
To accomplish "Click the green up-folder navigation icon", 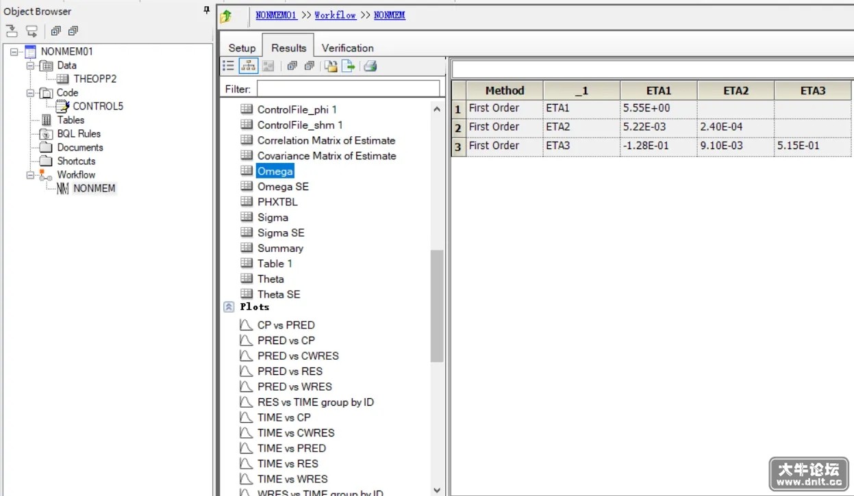I will pos(226,16).
